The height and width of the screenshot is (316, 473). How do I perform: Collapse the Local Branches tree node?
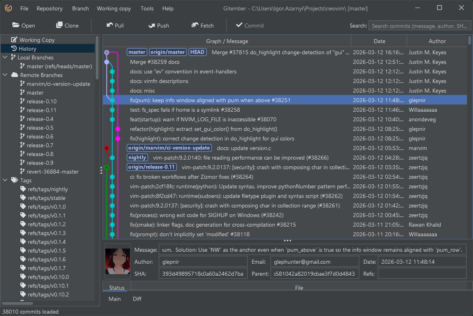point(5,57)
